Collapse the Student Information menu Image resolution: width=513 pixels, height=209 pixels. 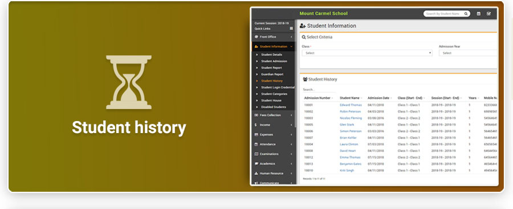coord(273,46)
